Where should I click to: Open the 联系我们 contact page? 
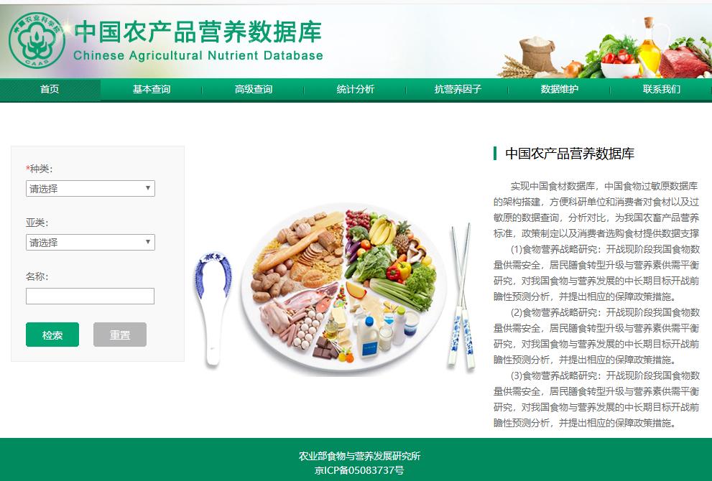pos(661,90)
